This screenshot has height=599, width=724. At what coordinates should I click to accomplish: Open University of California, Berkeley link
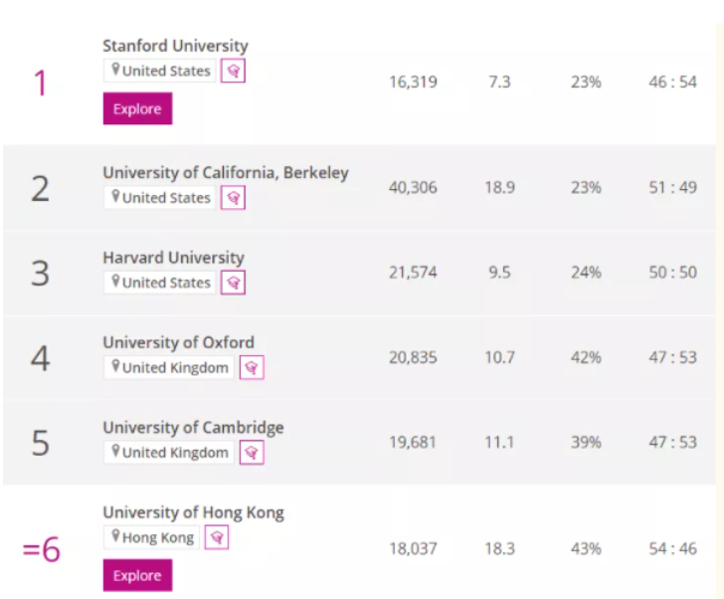225,173
